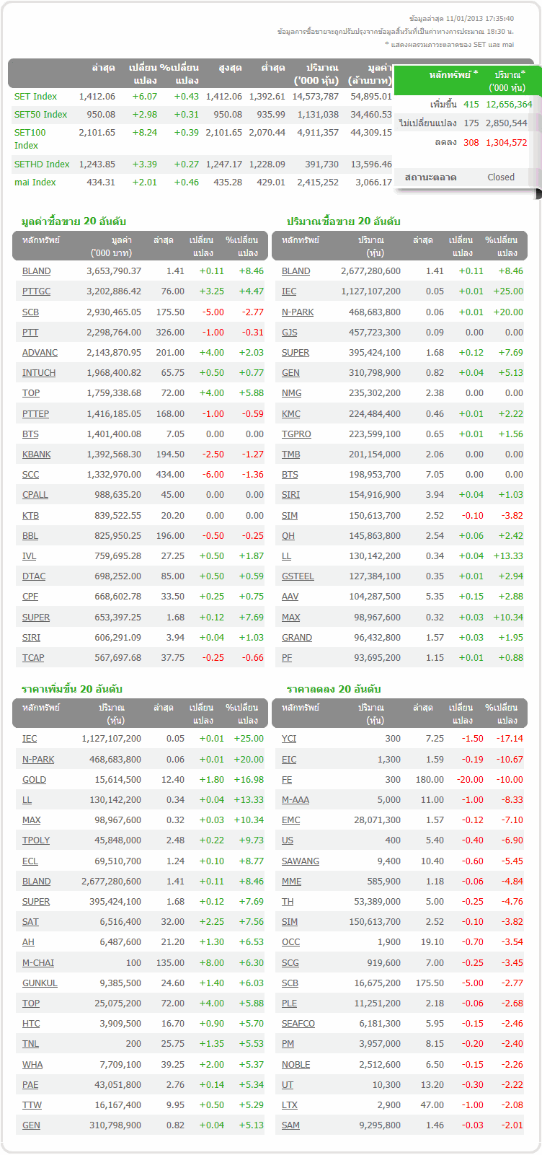Screen dimensions: 542x1155
Task: Open the GSTEEL stock quote
Action: coord(298,576)
